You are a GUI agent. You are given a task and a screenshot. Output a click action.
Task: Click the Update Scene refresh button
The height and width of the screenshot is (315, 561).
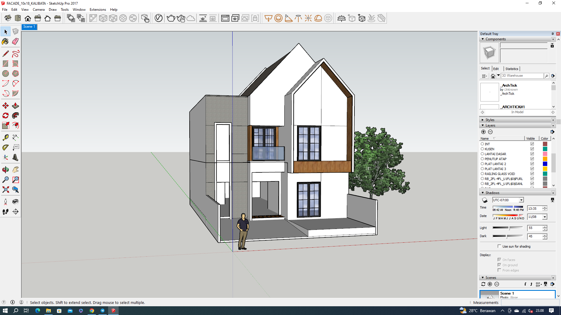tap(483, 284)
